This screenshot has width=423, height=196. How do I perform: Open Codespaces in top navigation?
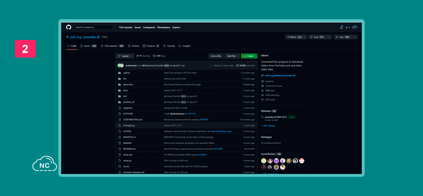click(x=149, y=27)
